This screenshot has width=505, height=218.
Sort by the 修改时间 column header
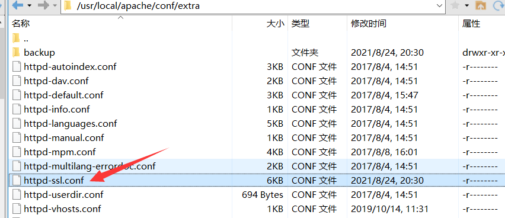[369, 24]
